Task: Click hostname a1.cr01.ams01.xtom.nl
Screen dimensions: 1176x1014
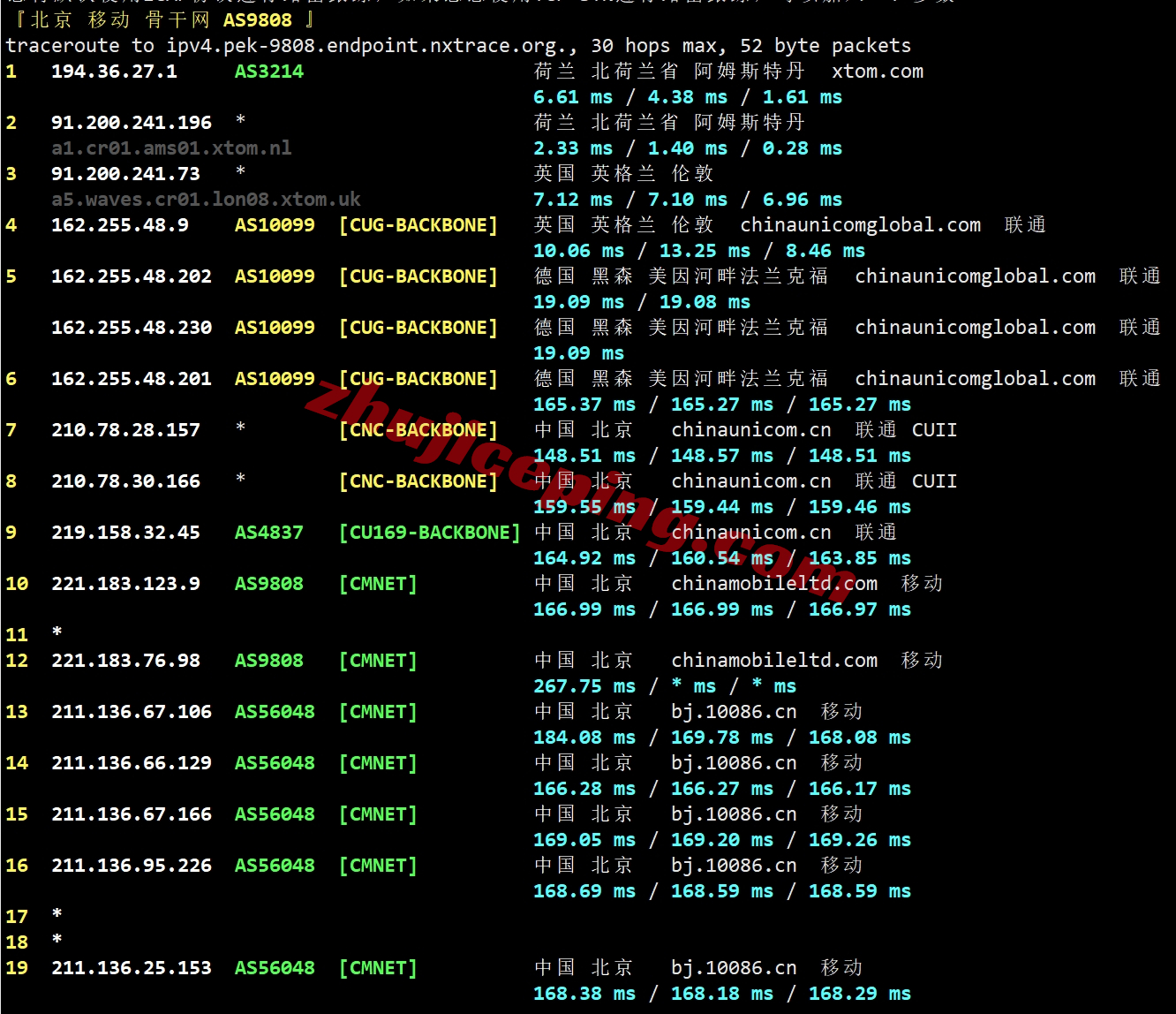Action: pyautogui.click(x=171, y=148)
